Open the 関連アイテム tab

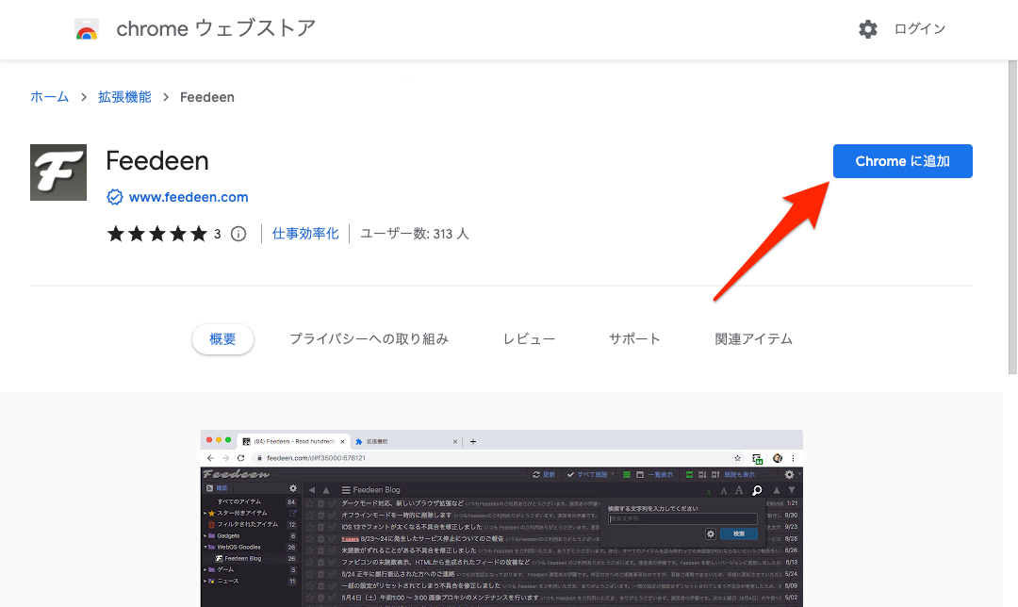(753, 339)
